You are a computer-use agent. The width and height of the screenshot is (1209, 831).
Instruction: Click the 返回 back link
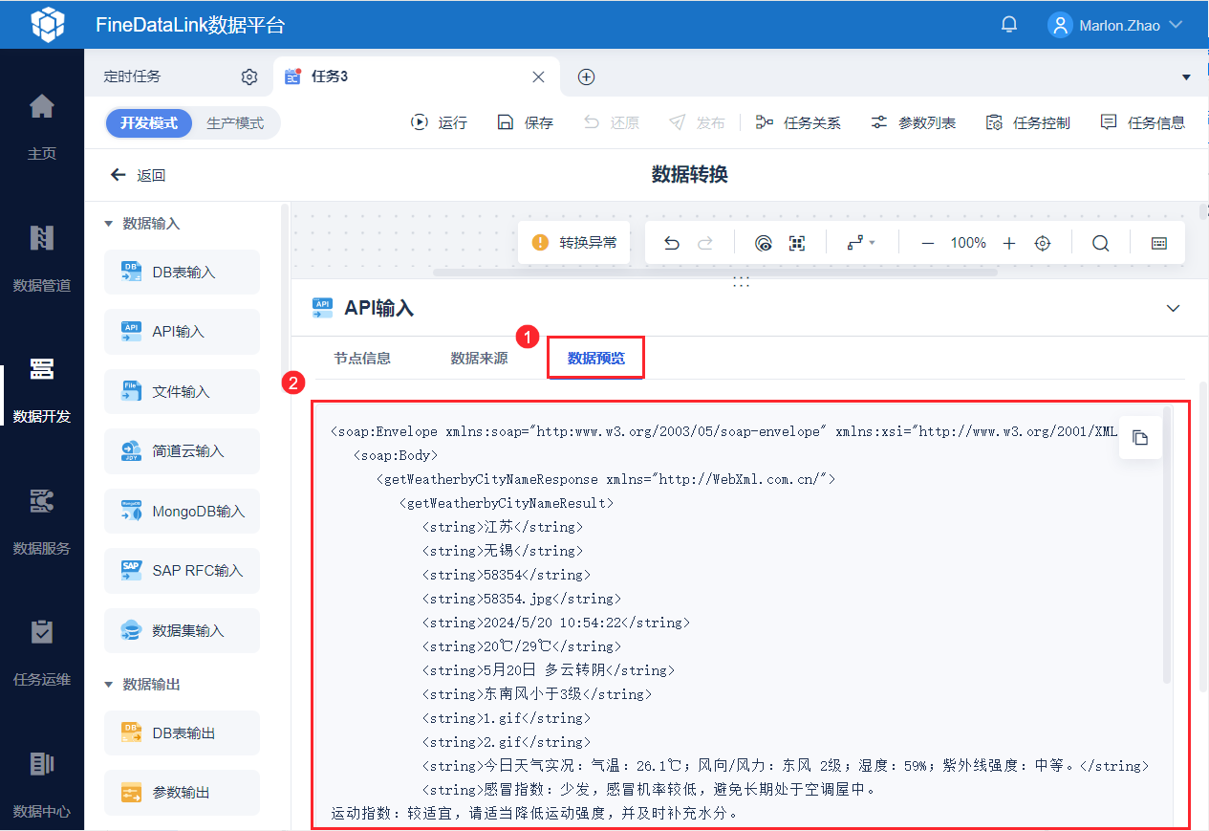click(x=138, y=175)
